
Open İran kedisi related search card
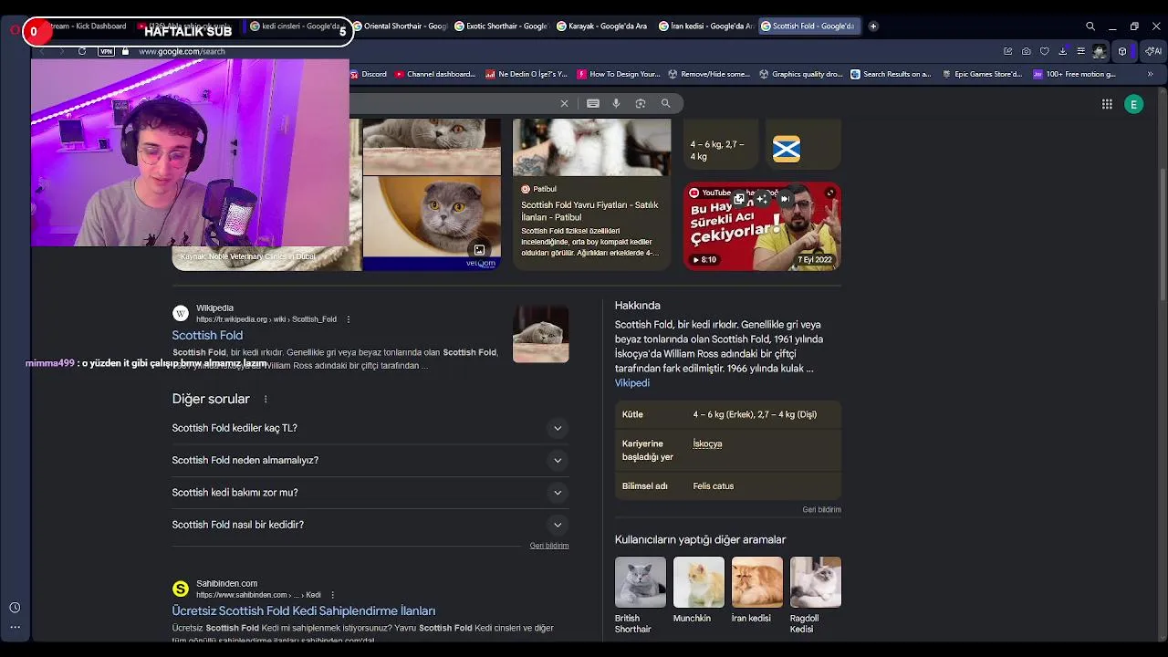756,591
